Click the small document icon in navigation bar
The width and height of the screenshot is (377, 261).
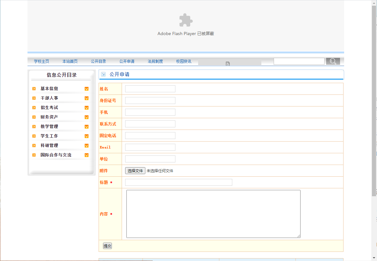(x=228, y=64)
